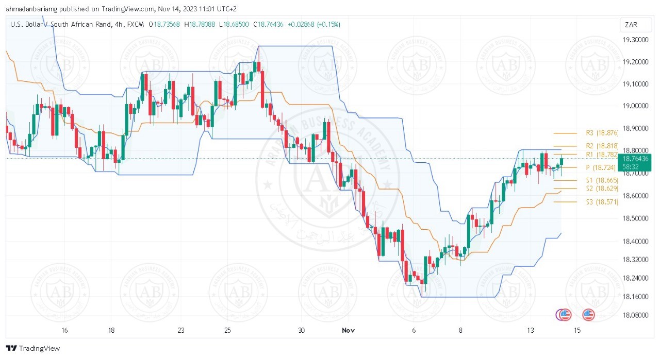The height and width of the screenshot is (358, 660).
Task: Click the S1 (18.665) support label
Action: tap(602, 180)
